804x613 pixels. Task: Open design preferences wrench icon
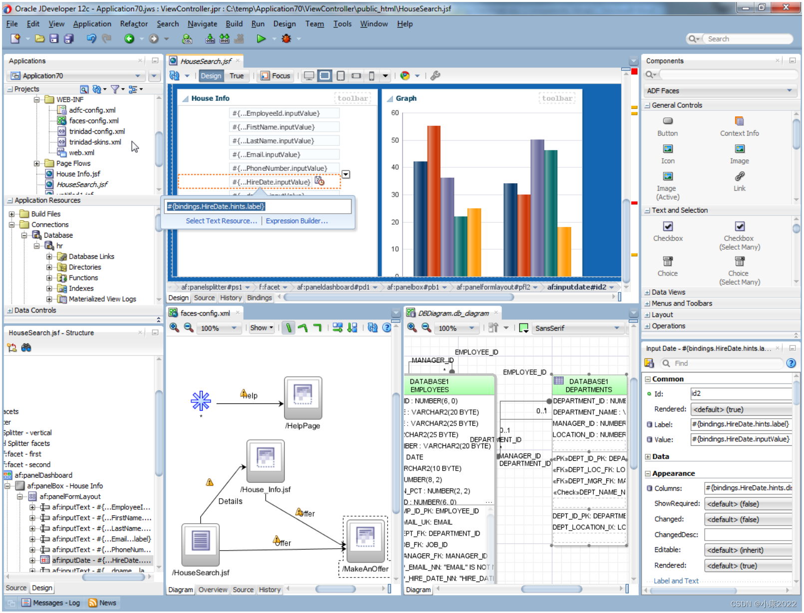pyautogui.click(x=435, y=75)
